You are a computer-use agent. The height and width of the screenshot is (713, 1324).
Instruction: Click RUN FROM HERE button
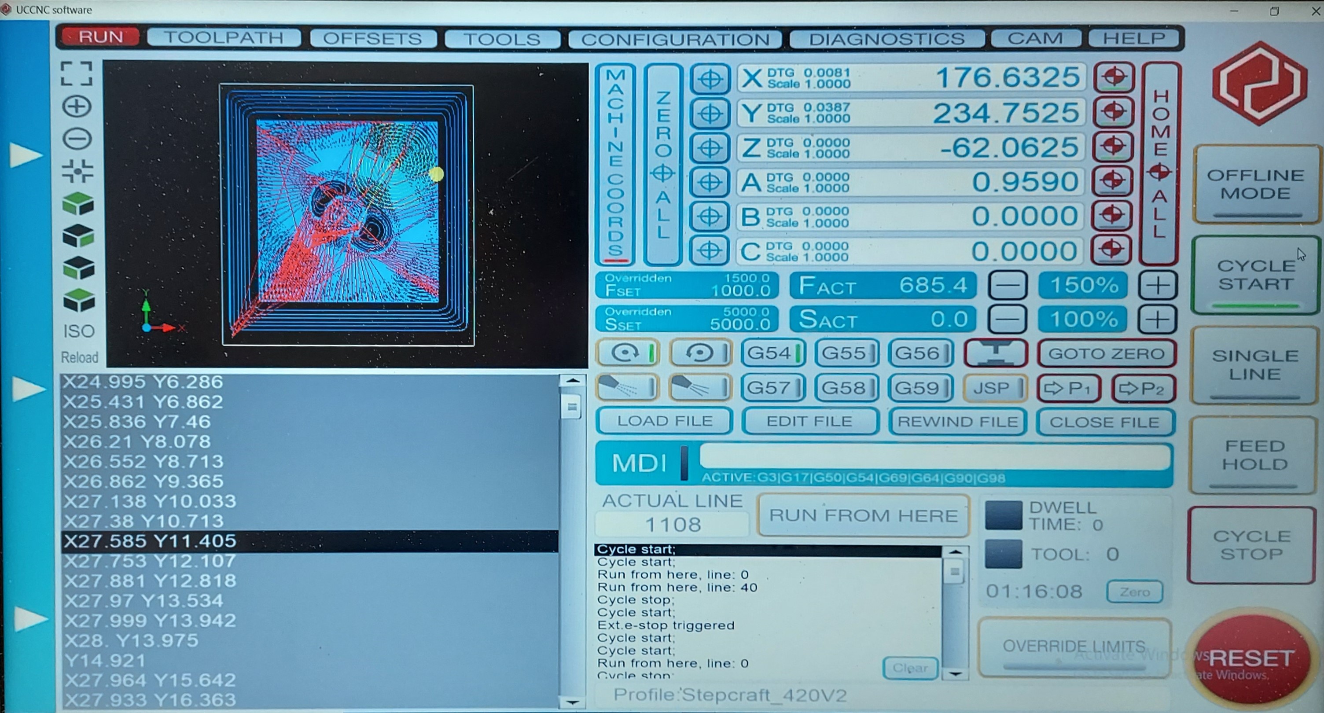coord(864,515)
